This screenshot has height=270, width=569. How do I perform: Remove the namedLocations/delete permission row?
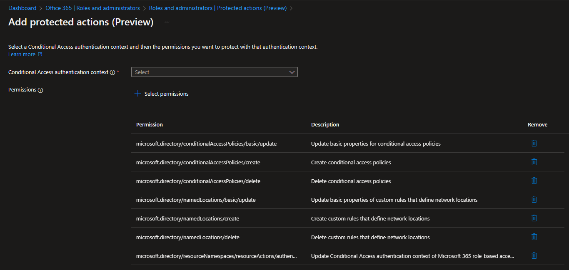point(534,237)
